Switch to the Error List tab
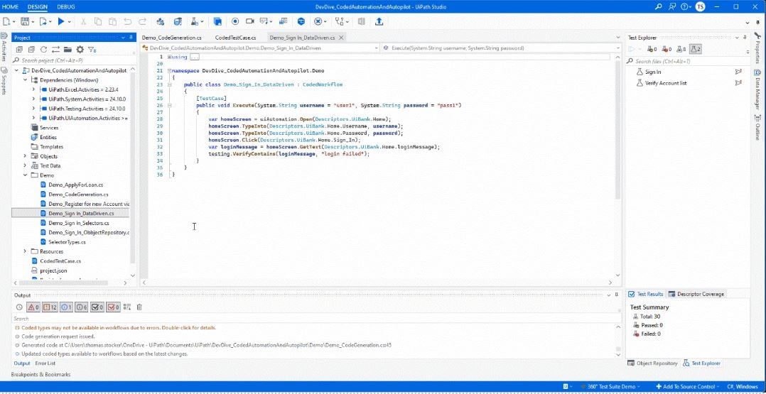The width and height of the screenshot is (766, 394). (45, 363)
